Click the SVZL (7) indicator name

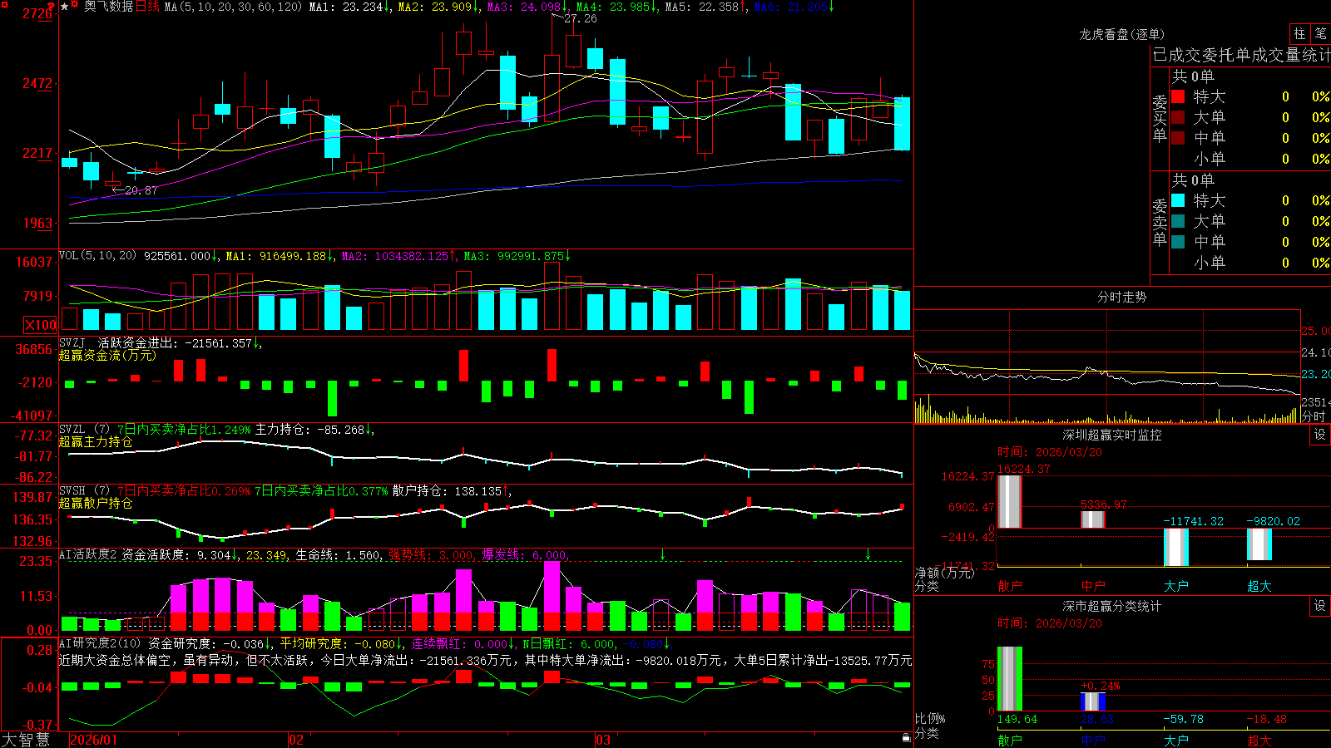tap(84, 430)
